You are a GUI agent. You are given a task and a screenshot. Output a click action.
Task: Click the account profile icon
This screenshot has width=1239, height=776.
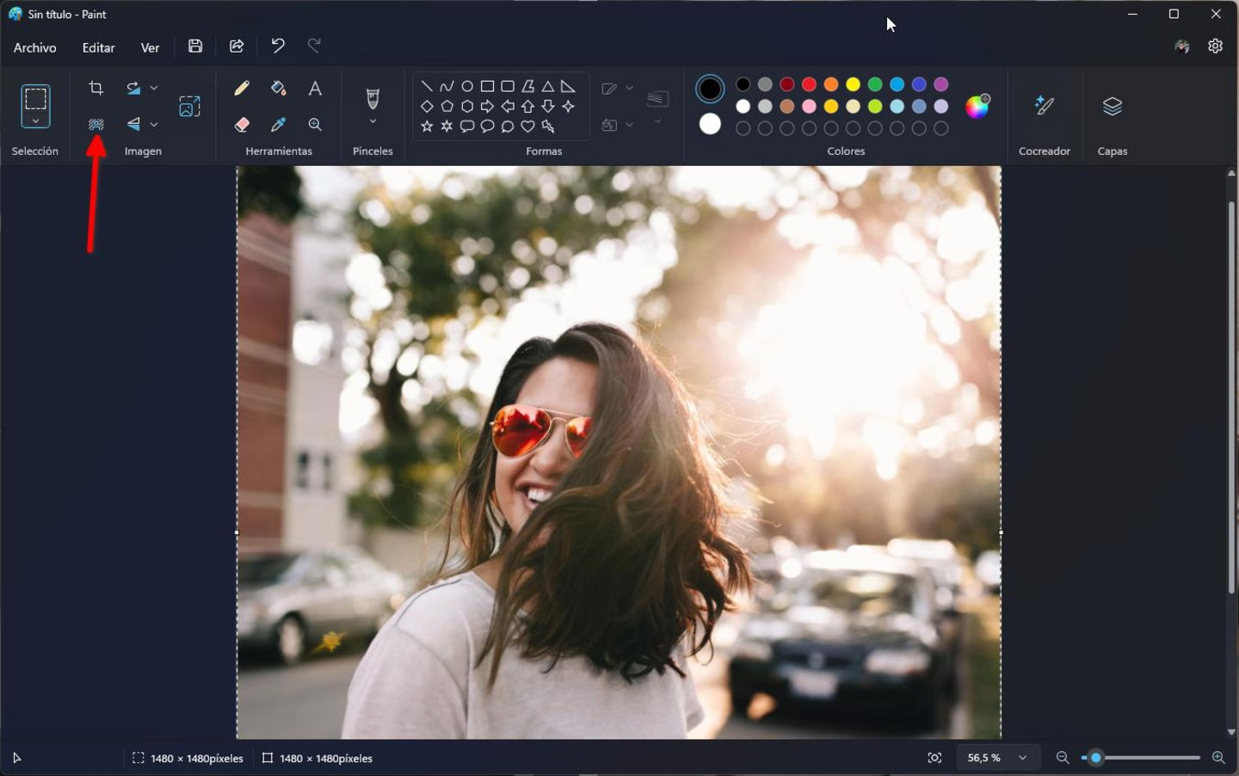coord(1182,46)
